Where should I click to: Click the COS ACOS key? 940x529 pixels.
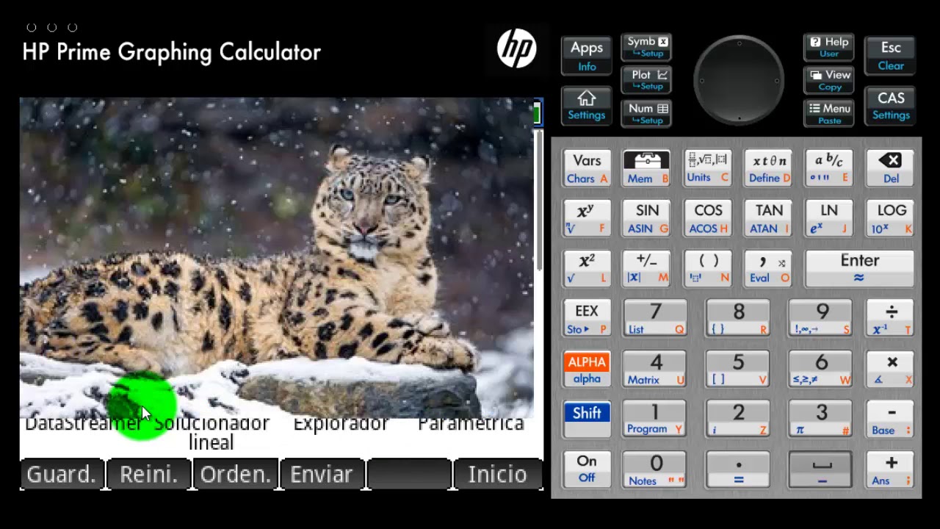[707, 218]
